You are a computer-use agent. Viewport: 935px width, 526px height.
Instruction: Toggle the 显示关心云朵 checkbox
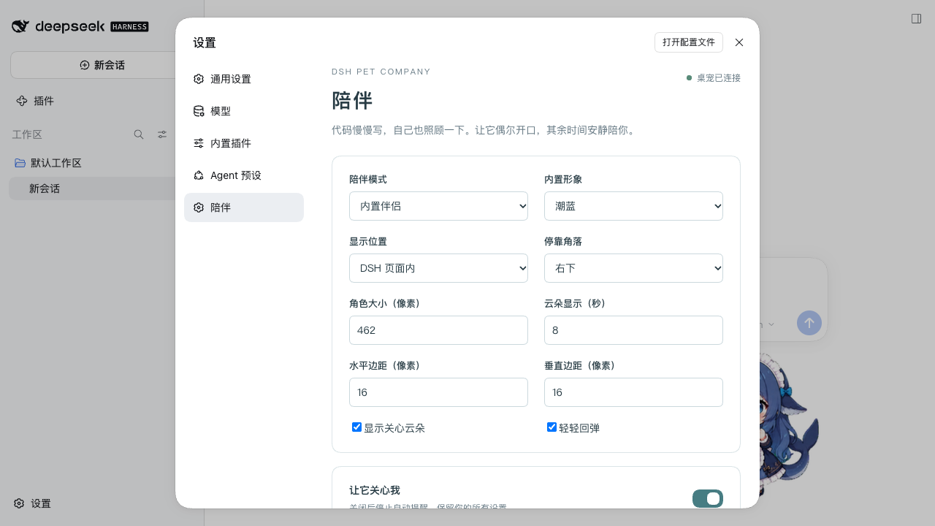click(x=356, y=427)
